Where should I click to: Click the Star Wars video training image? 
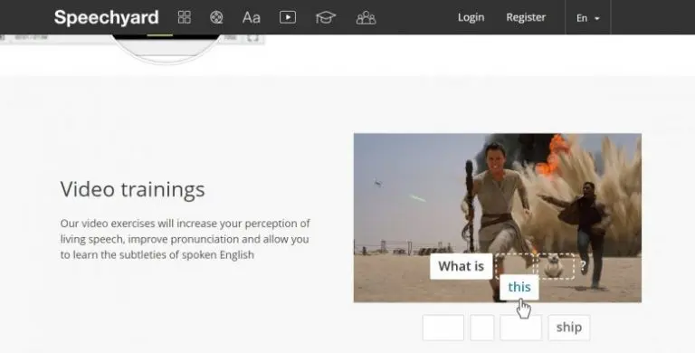[498, 218]
